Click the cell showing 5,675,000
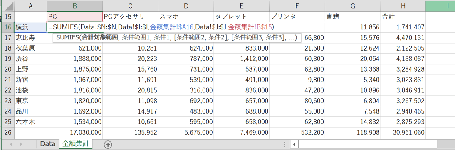The width and height of the screenshot is (455, 150). tap(186, 133)
